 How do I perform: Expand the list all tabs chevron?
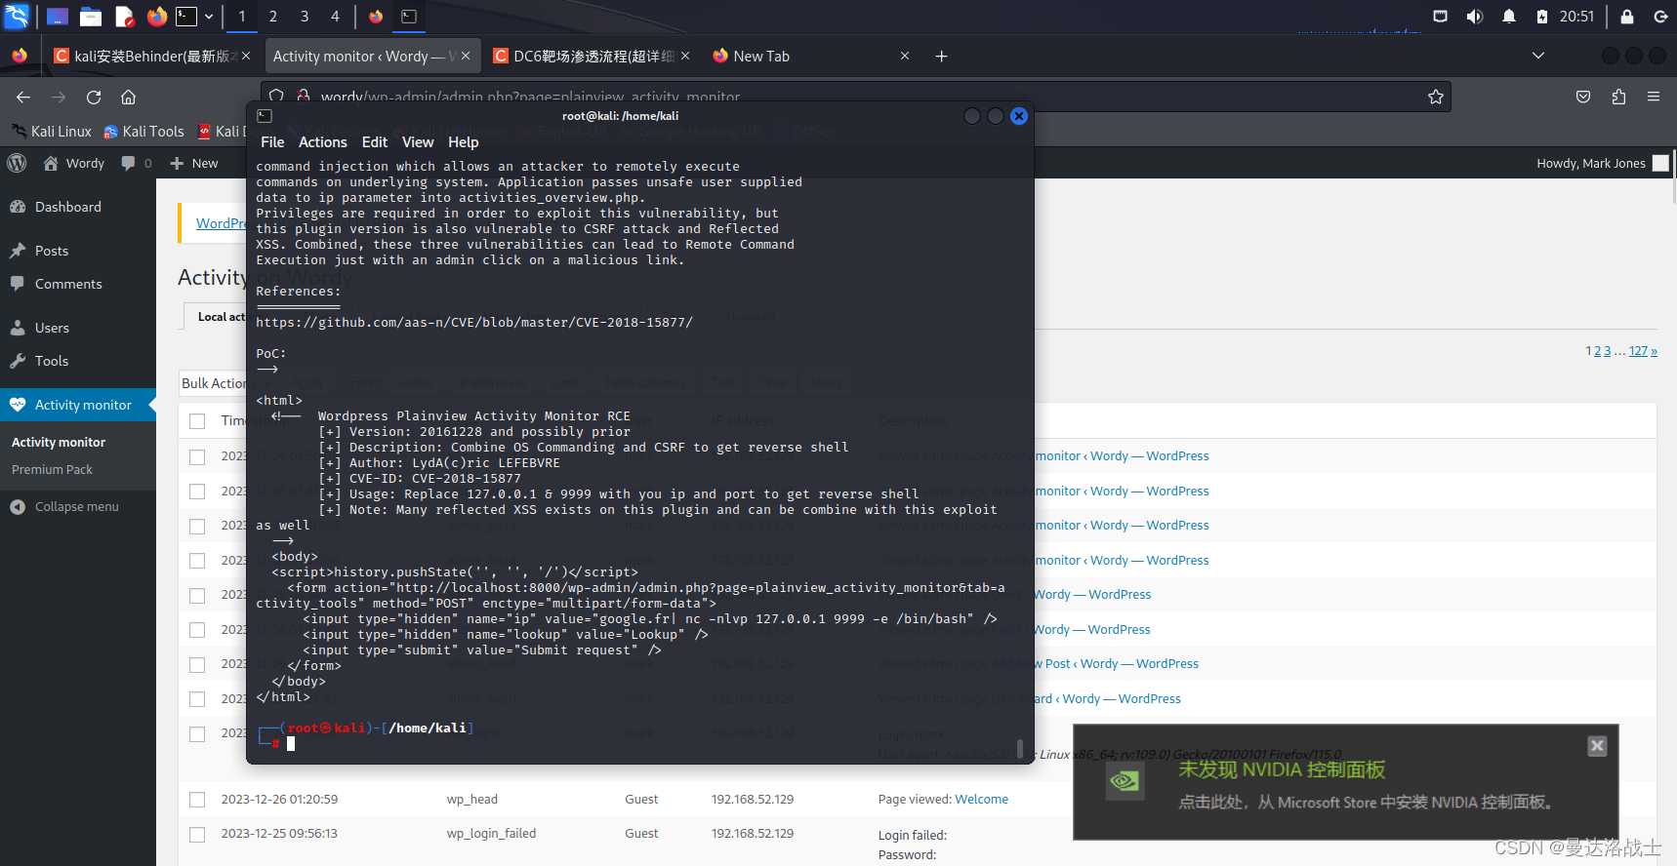tap(1538, 57)
